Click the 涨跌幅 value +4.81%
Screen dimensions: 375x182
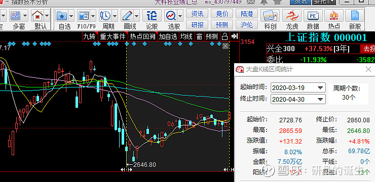tap(359, 141)
